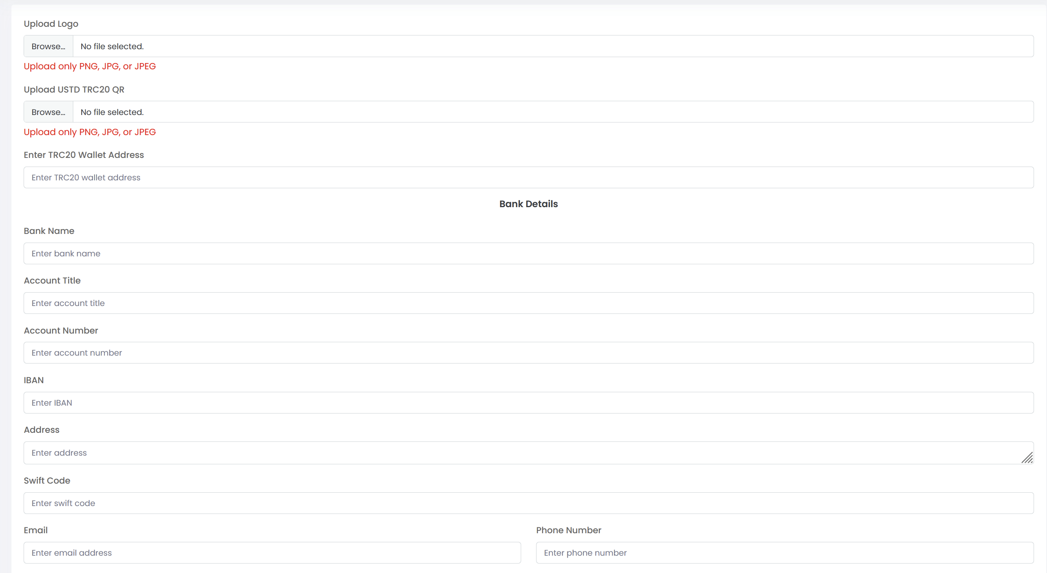Focus the TRC20 wallet address field
The width and height of the screenshot is (1047, 573).
528,178
